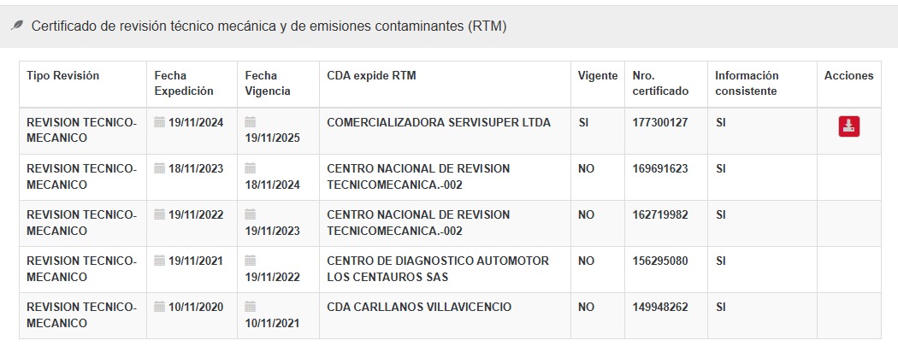Image resolution: width=898 pixels, height=352 pixels.
Task: Select certificate number 177300127
Action: pyautogui.click(x=659, y=123)
